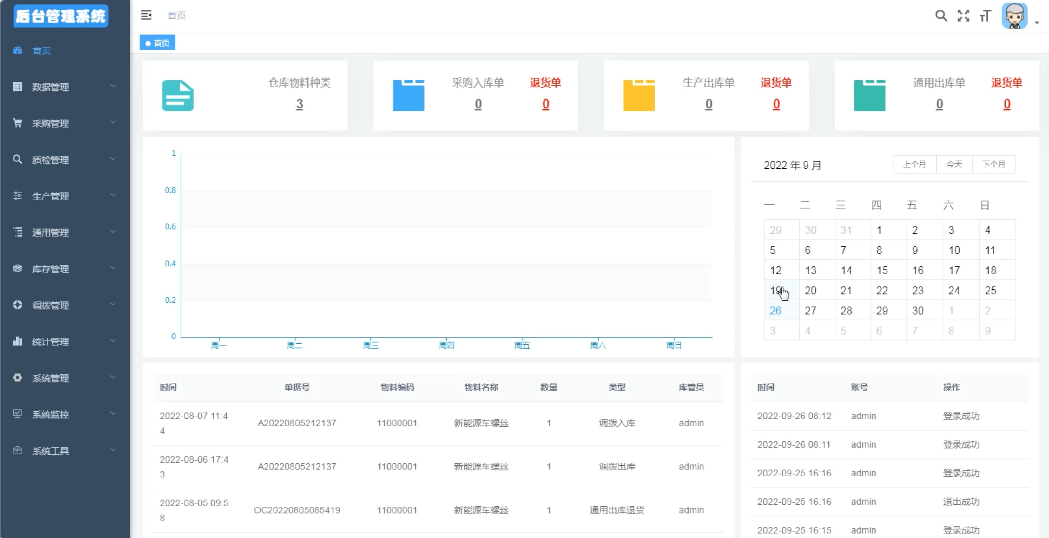Image resolution: width=1049 pixels, height=538 pixels.
Task: Jump to today with 今天 button
Action: [954, 164]
